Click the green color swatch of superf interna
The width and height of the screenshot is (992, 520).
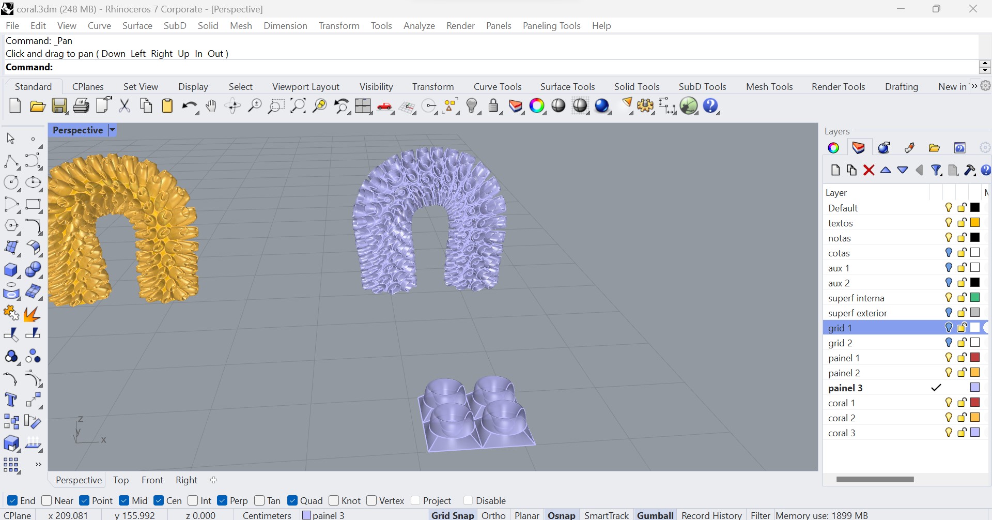975,298
